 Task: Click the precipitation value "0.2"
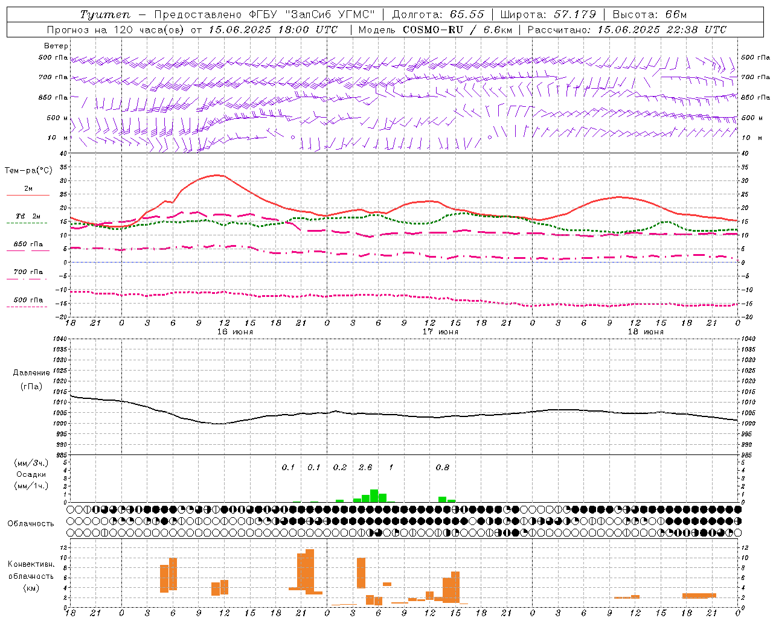click(x=340, y=467)
